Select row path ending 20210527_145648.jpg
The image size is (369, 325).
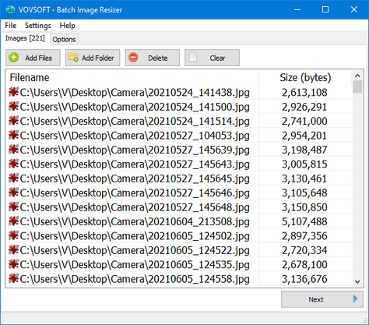(135, 207)
